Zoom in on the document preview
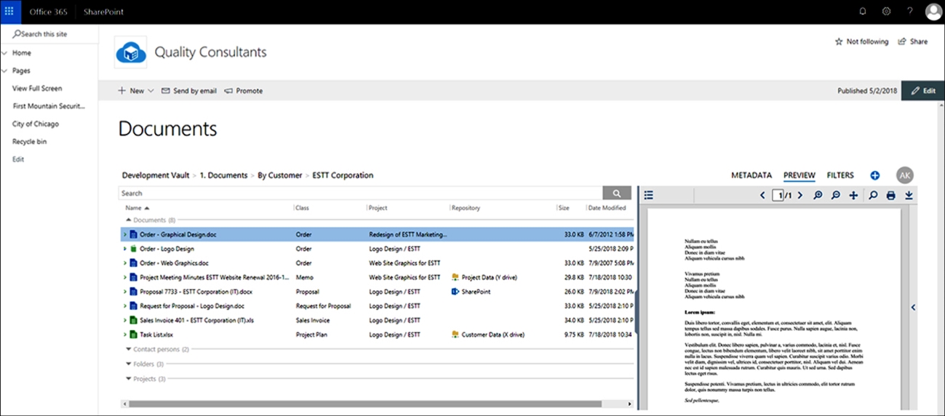This screenshot has height=416, width=945. click(818, 196)
